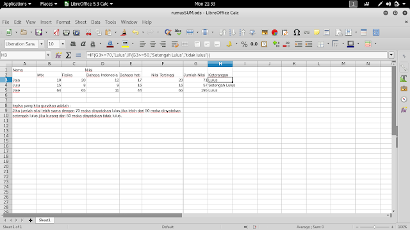Image resolution: width=410 pixels, height=230 pixels.
Task: Add a new sheet plus button
Action: point(30,220)
